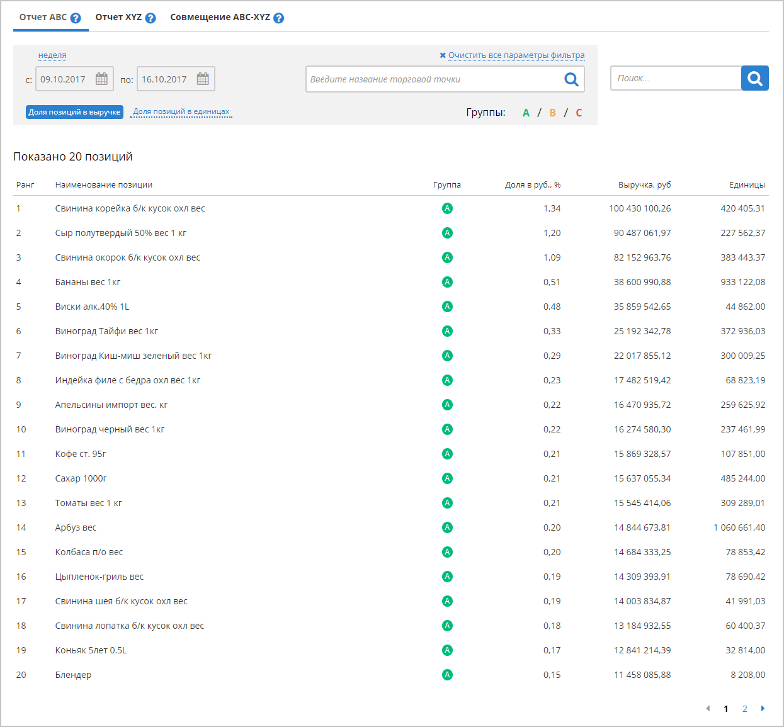The width and height of the screenshot is (784, 727).
Task: Click help icon beside Совмещение ABC-XYZ
Action: 279,18
